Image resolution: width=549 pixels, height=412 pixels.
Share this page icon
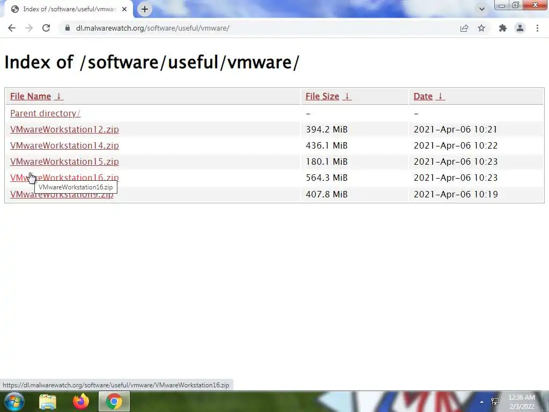(464, 28)
